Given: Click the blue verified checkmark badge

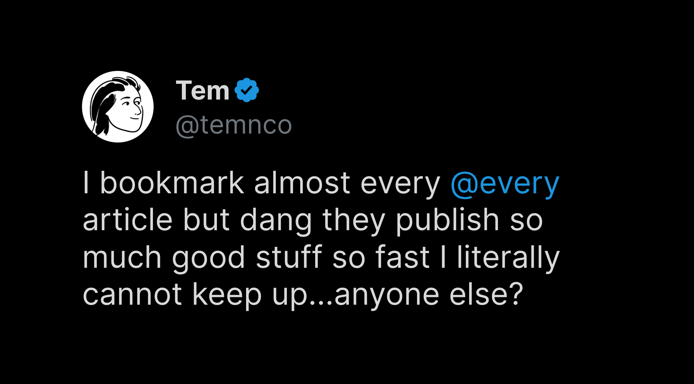Looking at the screenshot, I should [246, 90].
